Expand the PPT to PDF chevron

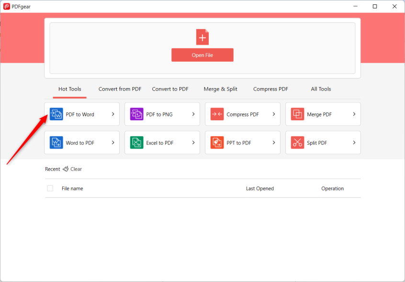point(274,143)
